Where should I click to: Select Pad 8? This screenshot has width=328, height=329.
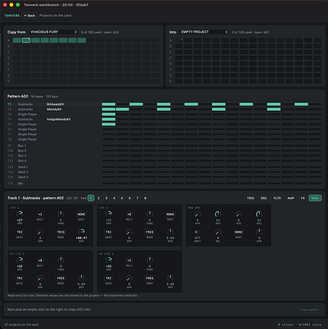146,198
